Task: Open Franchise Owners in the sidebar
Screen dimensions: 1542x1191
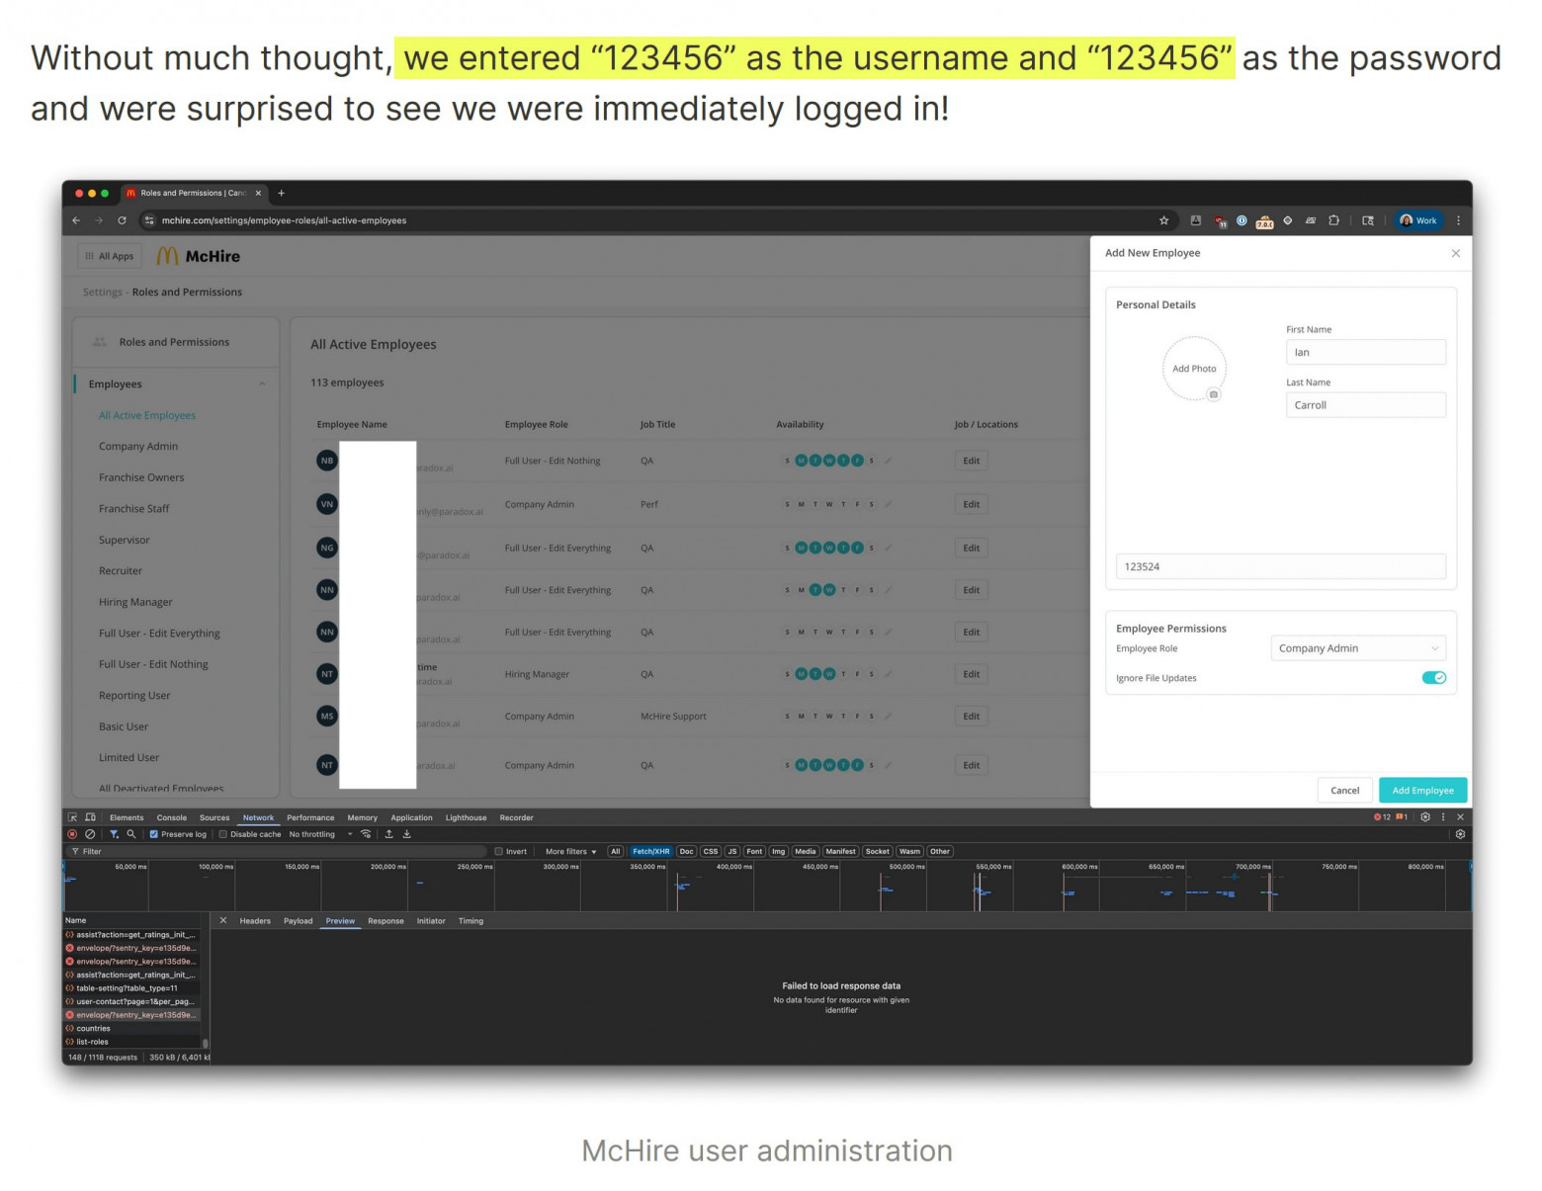Action: (141, 477)
